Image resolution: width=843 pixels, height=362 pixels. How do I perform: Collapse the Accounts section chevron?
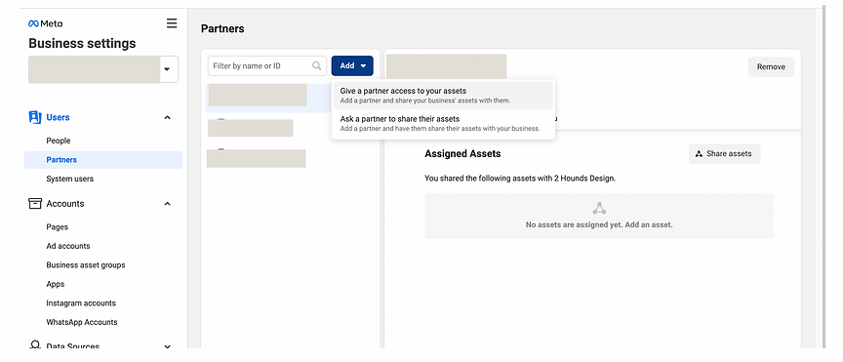click(x=167, y=204)
